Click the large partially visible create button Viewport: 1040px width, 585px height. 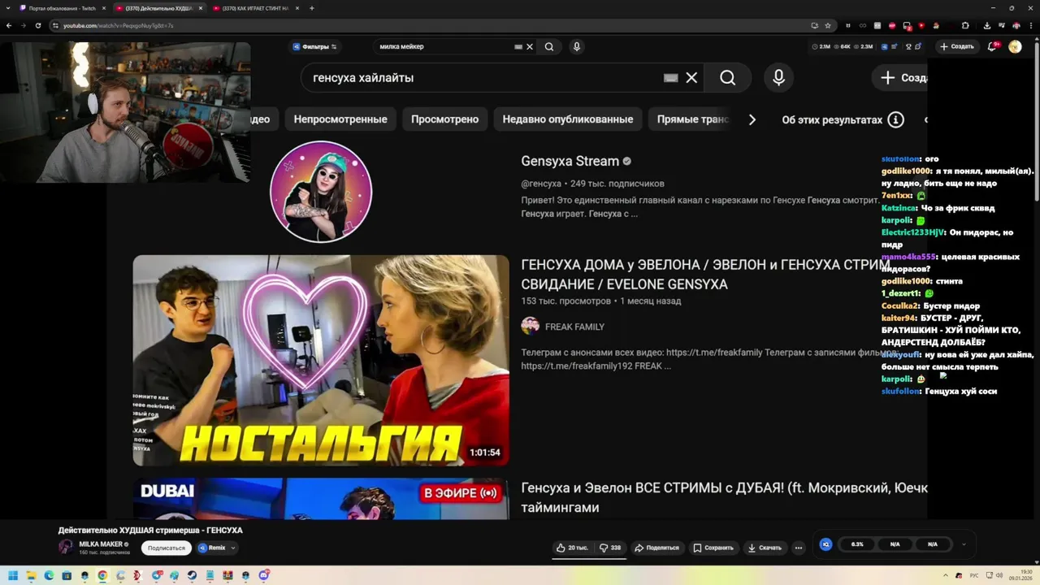pos(900,78)
